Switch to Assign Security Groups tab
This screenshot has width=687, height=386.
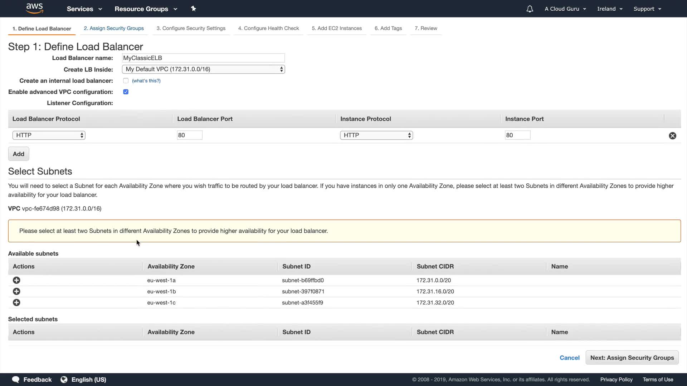[114, 28]
